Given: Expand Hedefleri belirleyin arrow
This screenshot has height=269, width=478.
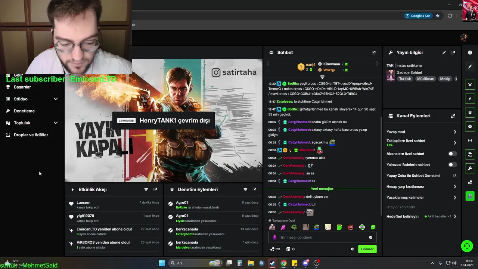Looking at the screenshot, I should pos(455,216).
